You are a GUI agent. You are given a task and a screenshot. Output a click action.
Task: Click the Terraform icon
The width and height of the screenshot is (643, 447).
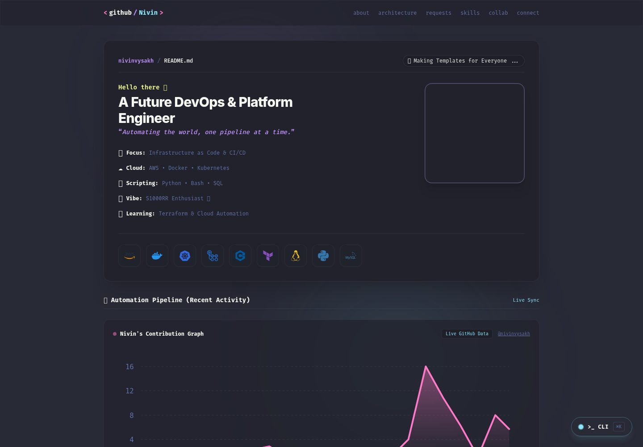coord(268,256)
